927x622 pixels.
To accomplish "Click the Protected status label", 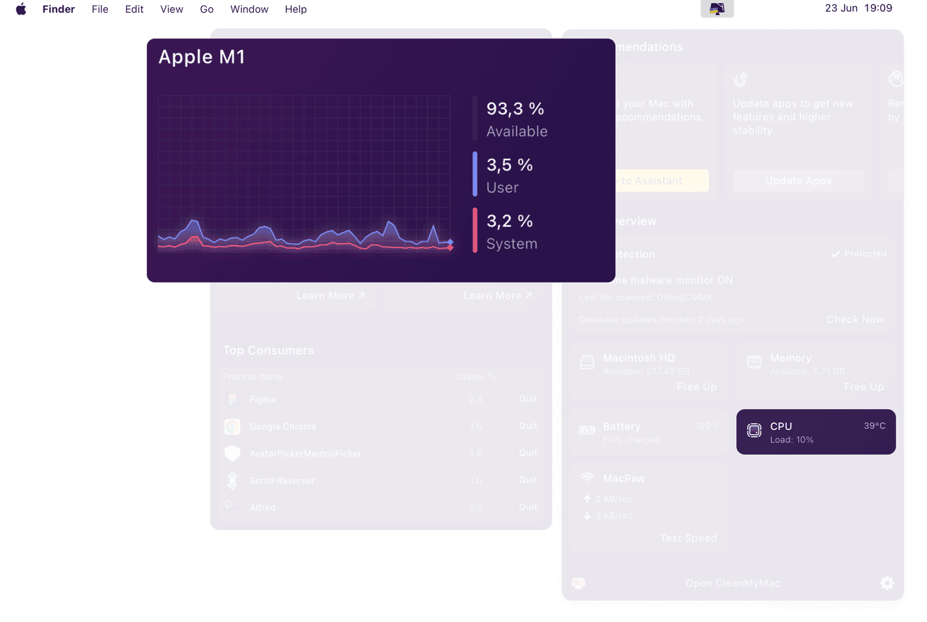I will [858, 254].
